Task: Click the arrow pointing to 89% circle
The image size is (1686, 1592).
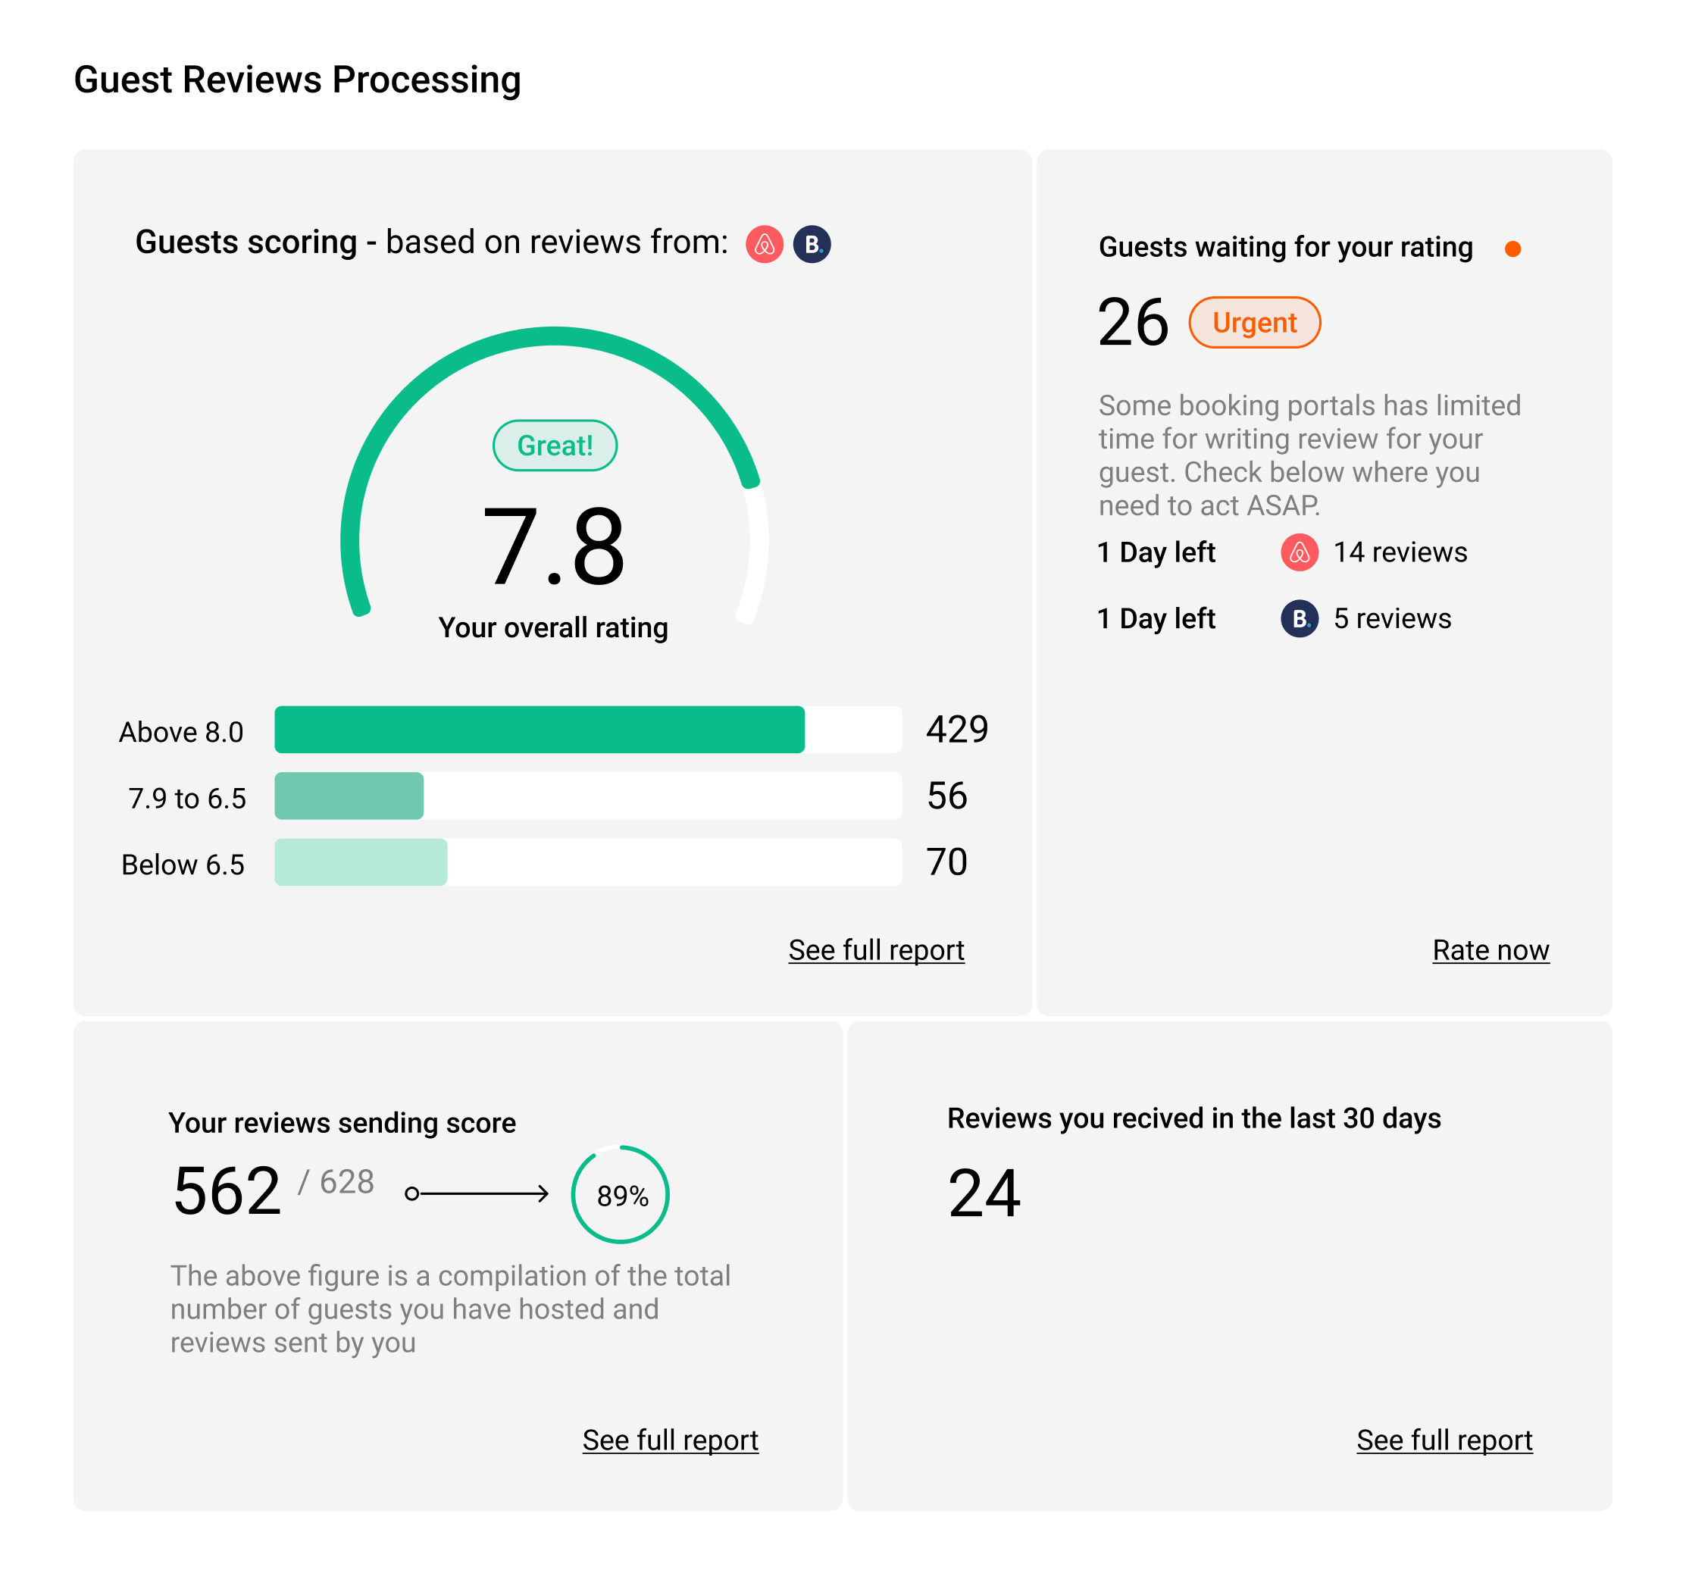Action: [477, 1193]
